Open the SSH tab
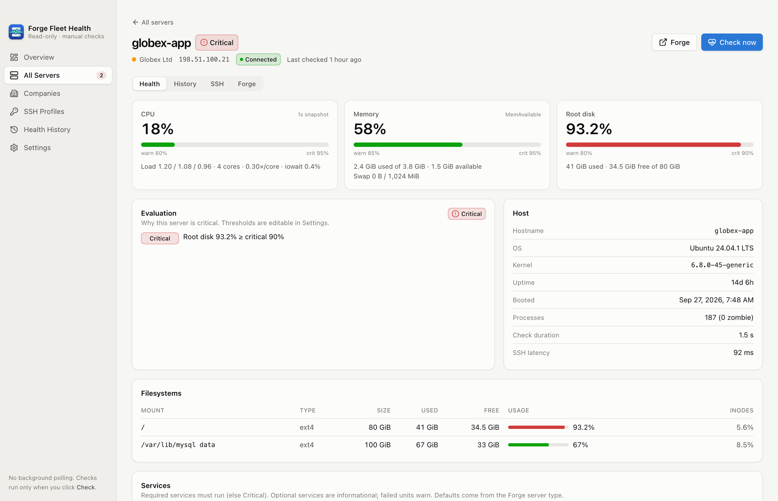Image resolution: width=778 pixels, height=501 pixels. [x=217, y=84]
